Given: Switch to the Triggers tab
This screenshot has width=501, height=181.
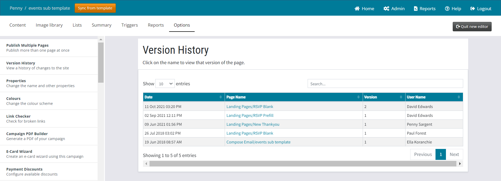Looking at the screenshot, I should tap(129, 25).
